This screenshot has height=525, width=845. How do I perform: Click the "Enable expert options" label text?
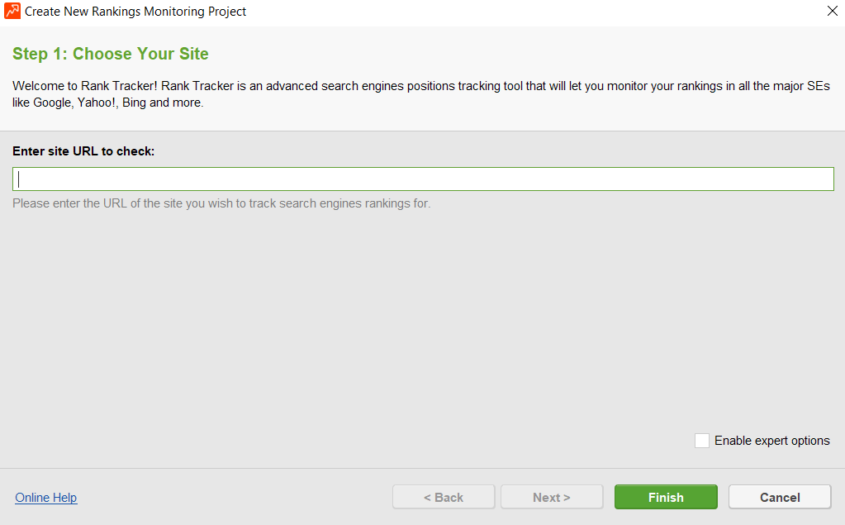pyautogui.click(x=771, y=441)
